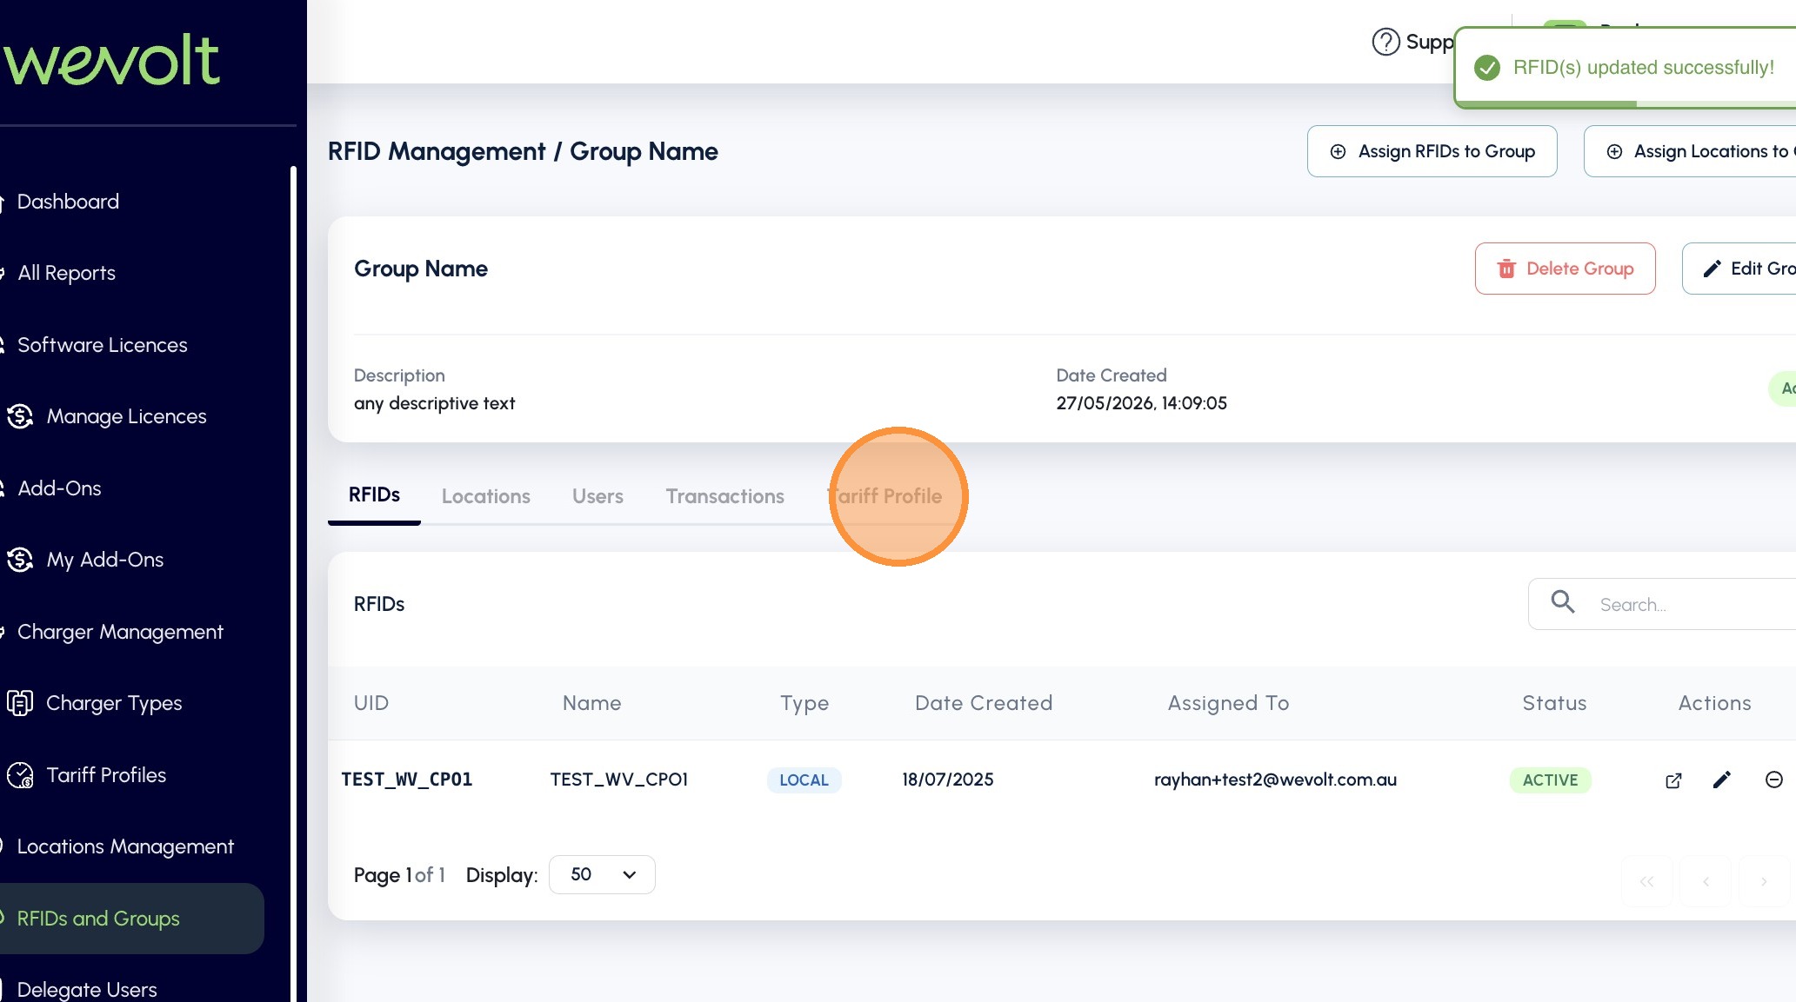Click the My Add-Ons dollar icon
The height and width of the screenshot is (1002, 1796).
20,560
